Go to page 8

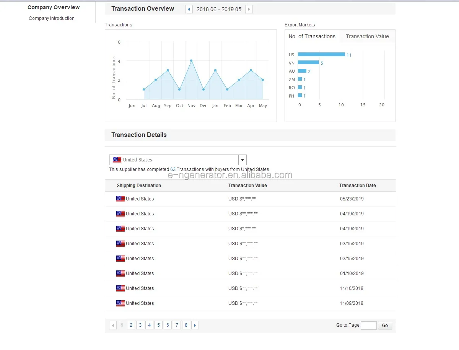point(186,325)
